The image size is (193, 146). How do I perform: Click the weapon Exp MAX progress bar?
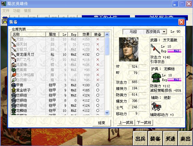pyautogui.click(x=174, y=51)
